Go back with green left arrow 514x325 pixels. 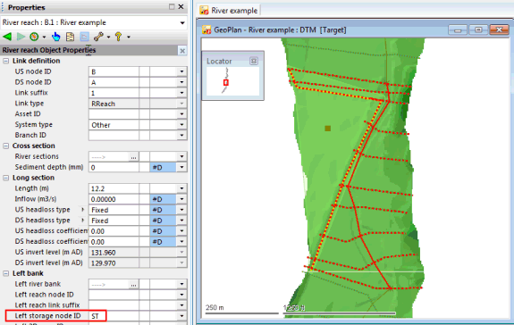click(x=7, y=37)
